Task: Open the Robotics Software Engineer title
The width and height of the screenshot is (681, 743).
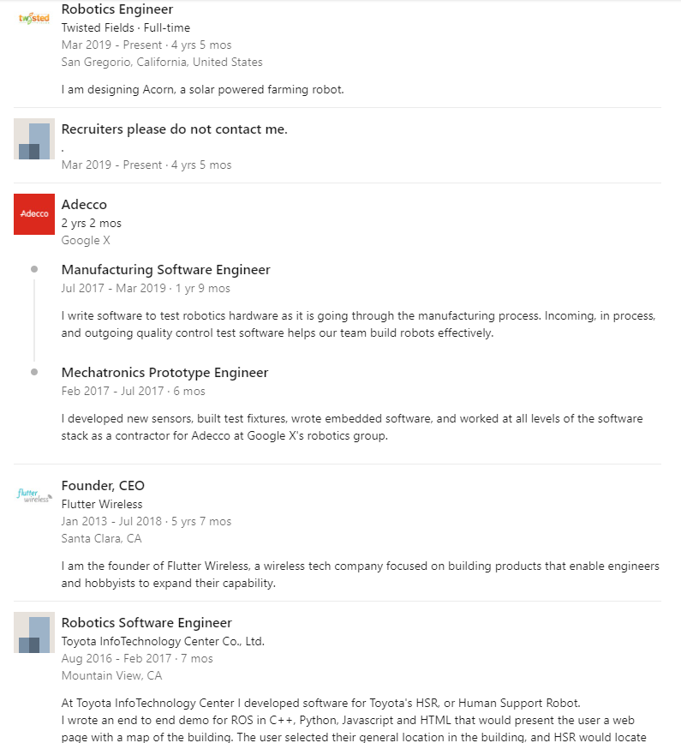Action: tap(146, 623)
